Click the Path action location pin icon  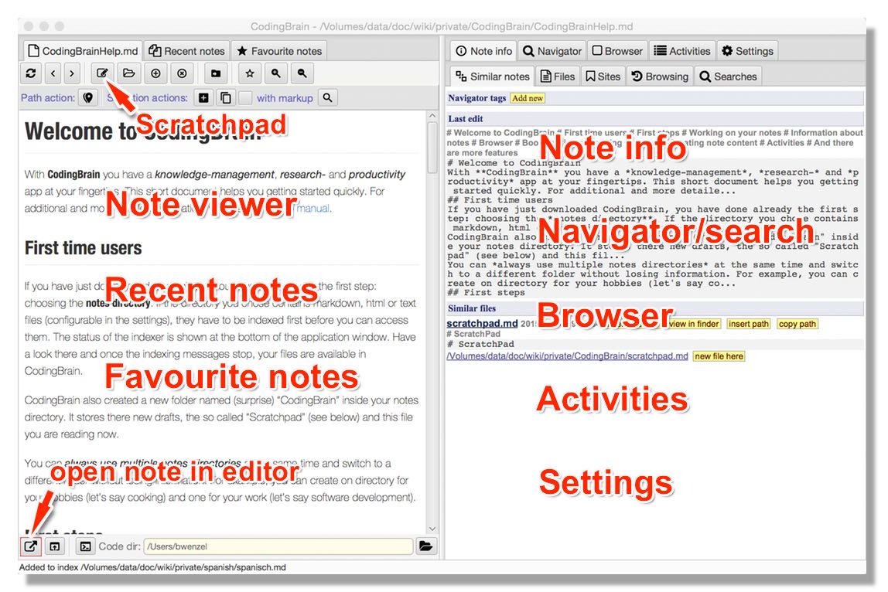pyautogui.click(x=87, y=98)
